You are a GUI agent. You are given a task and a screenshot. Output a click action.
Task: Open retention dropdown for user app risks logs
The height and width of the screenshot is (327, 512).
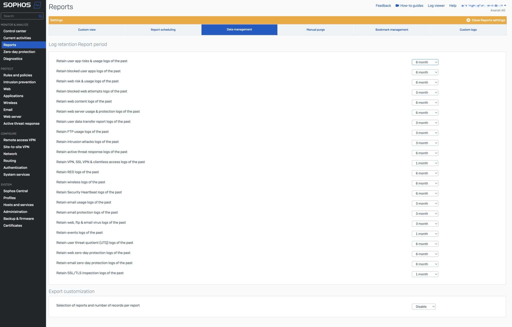[x=425, y=62]
